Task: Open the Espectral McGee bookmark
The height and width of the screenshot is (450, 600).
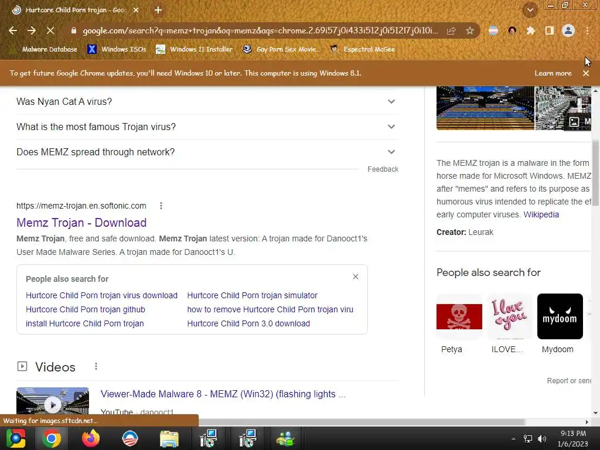Action: (x=362, y=49)
